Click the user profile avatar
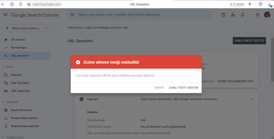Image resolution: width=274 pixels, height=139 pixels. coord(267,15)
